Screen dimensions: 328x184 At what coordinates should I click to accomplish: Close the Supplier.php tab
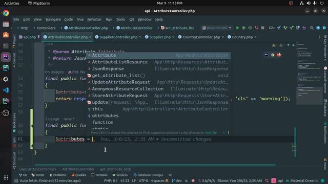tap(173, 37)
